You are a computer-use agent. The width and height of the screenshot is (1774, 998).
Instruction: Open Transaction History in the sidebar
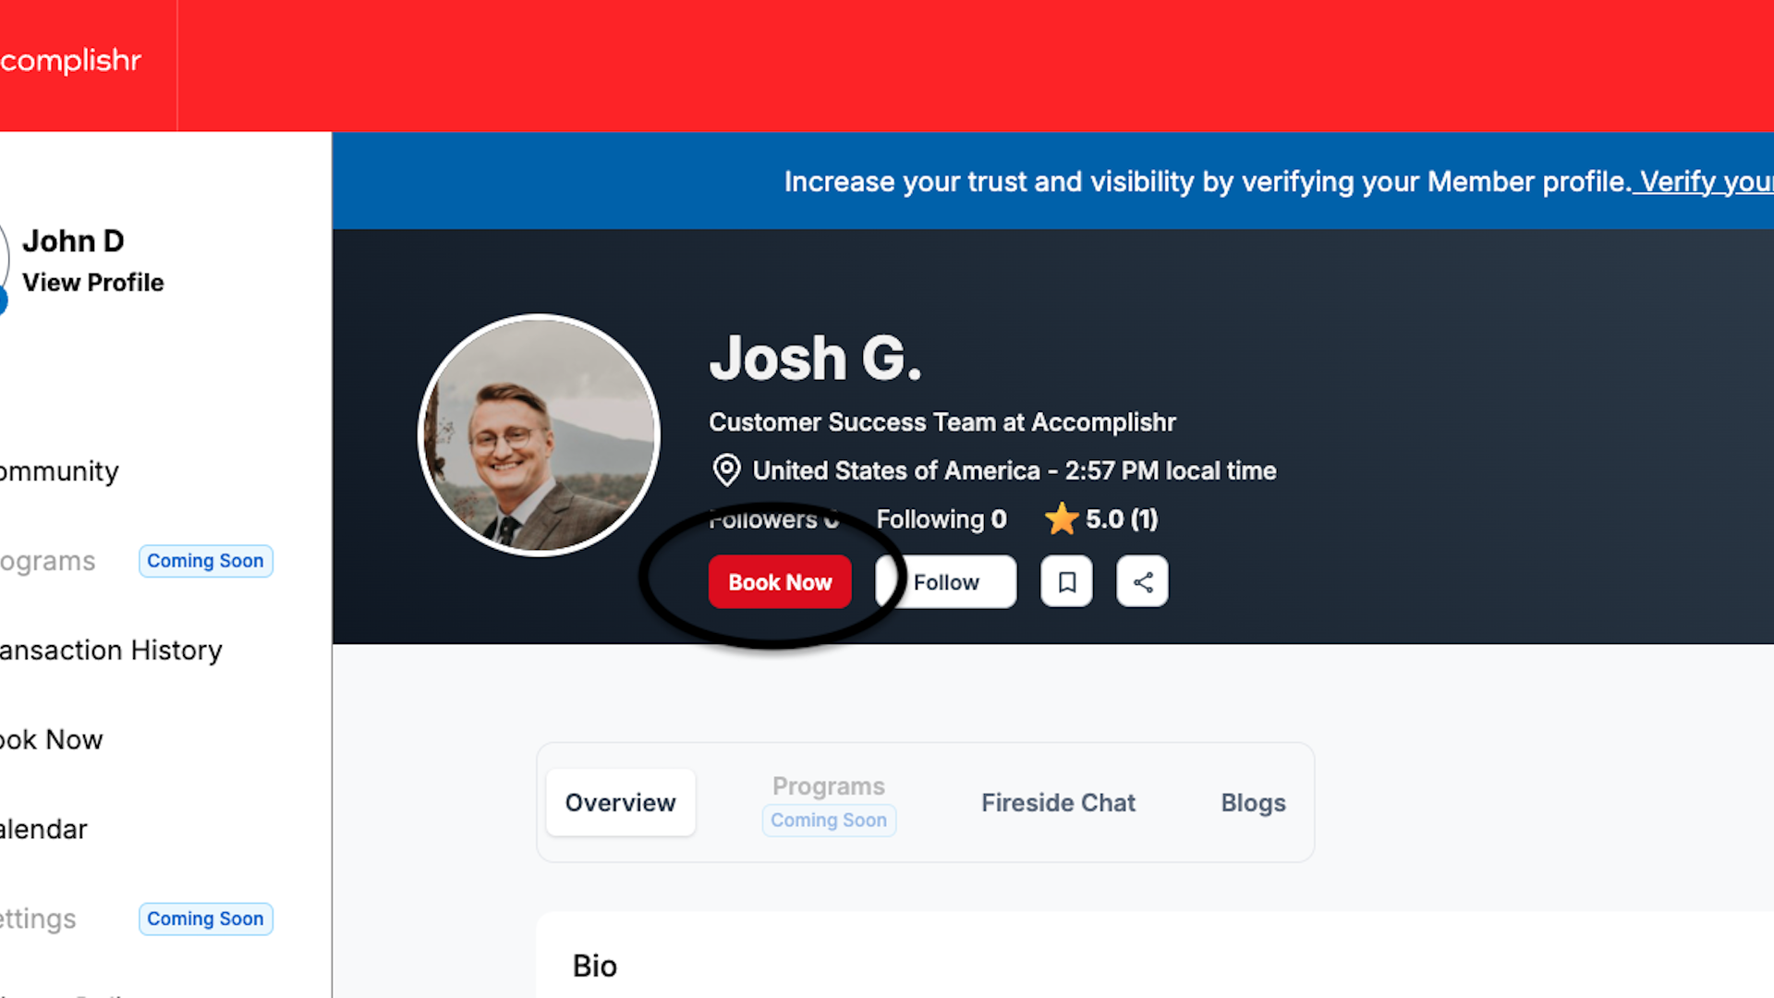[x=111, y=651]
